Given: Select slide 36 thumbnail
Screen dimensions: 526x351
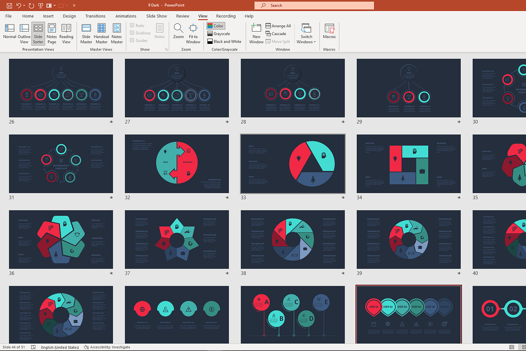Looking at the screenshot, I should [61, 240].
